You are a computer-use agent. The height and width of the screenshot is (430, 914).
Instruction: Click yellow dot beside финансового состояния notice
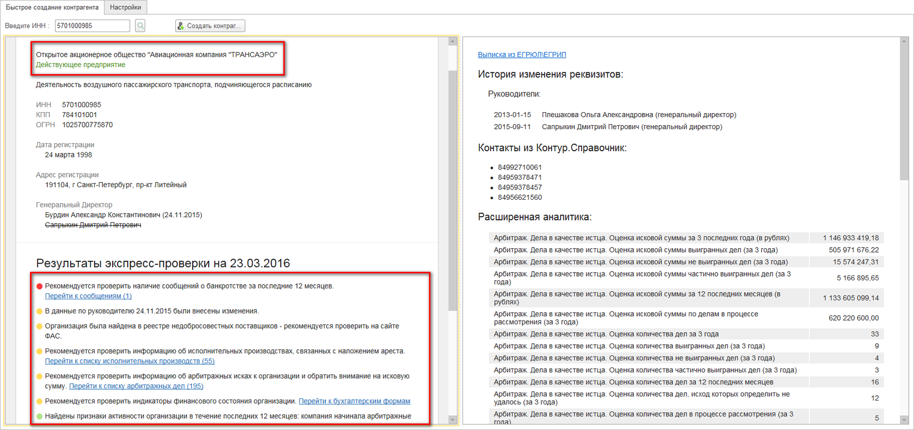click(39, 402)
